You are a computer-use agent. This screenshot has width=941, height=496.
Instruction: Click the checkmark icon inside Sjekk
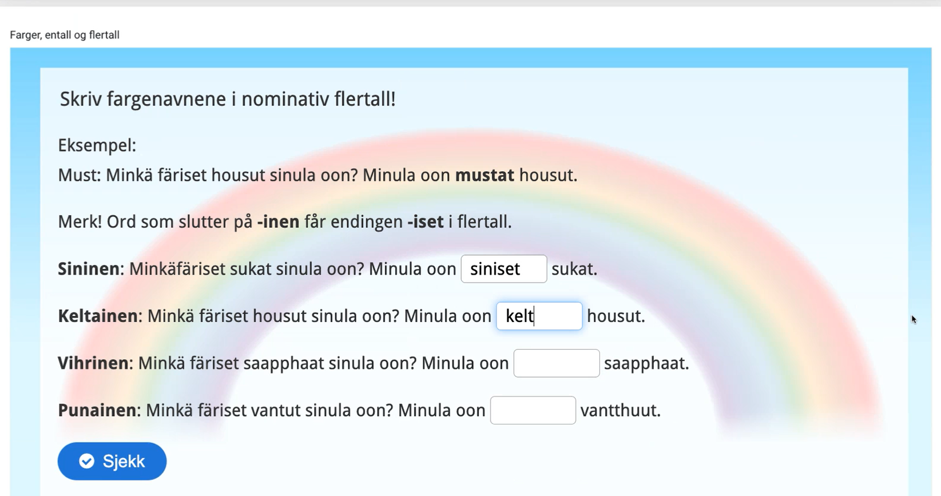[87, 461]
